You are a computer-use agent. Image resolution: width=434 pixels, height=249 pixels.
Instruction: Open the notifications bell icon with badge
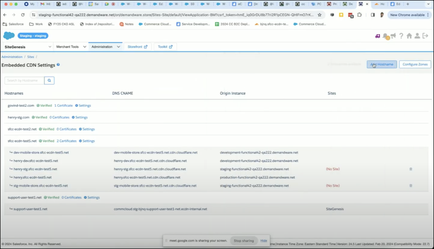point(385,36)
